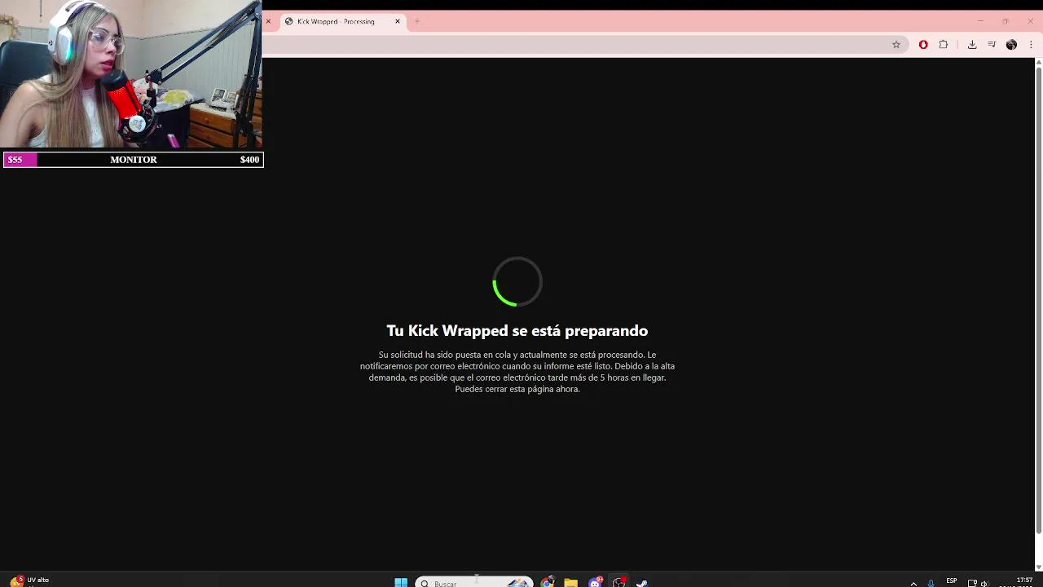The image size is (1043, 587).
Task: Open Steam from the taskbar
Action: 642,583
